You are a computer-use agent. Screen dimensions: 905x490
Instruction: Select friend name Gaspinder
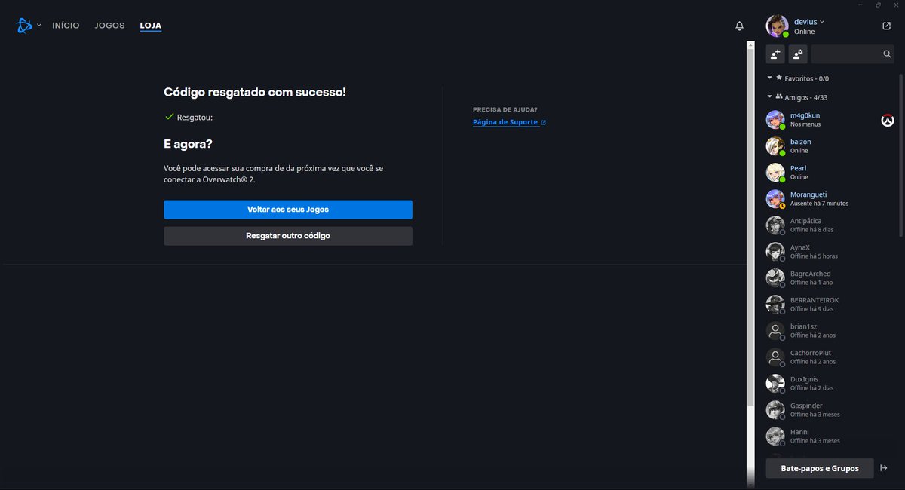click(806, 406)
